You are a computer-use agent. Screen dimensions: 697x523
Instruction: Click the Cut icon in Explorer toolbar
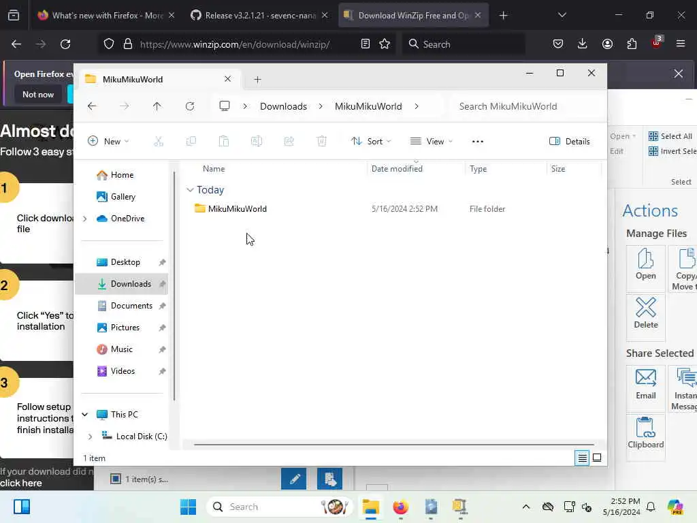click(158, 142)
